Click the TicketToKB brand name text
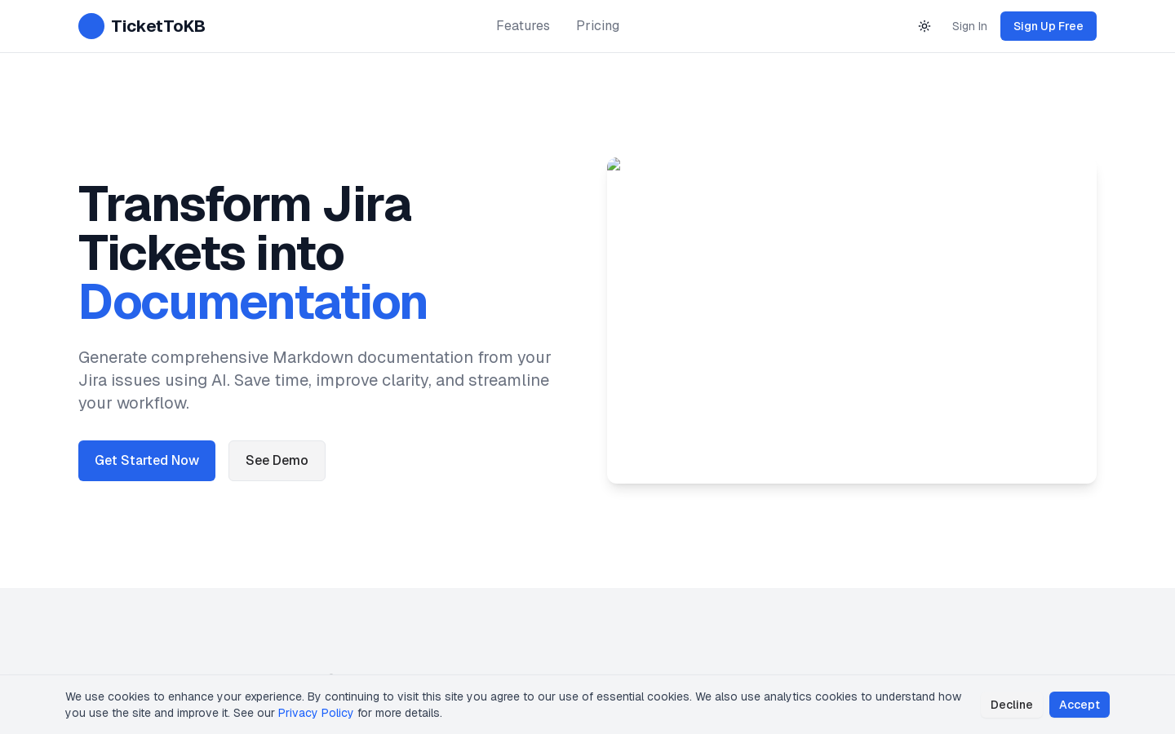The width and height of the screenshot is (1175, 734). [158, 26]
